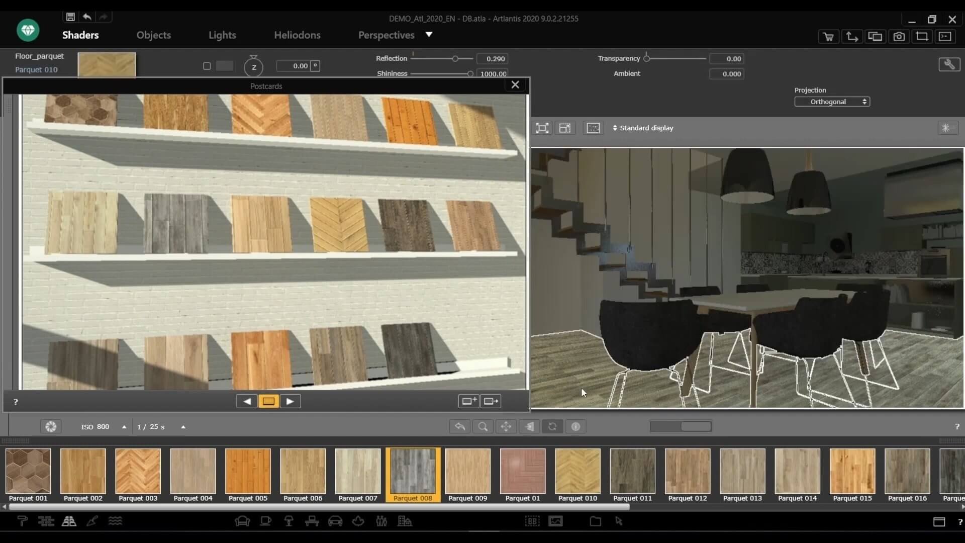Click the magnifier zoom navigation icon
Image resolution: width=965 pixels, height=543 pixels.
(x=482, y=427)
